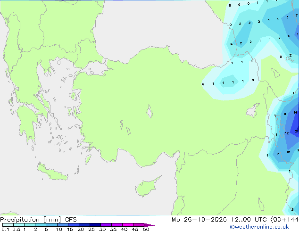Click the 45–50 mm legend swatch
The width and height of the screenshot is (299, 231).
point(139,225)
